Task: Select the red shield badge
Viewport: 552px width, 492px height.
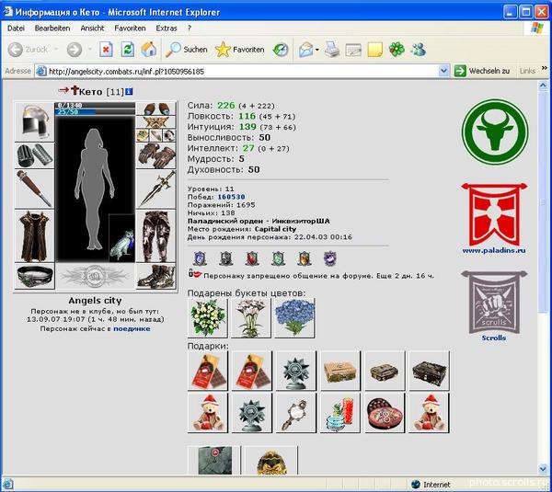Action: tap(252, 258)
